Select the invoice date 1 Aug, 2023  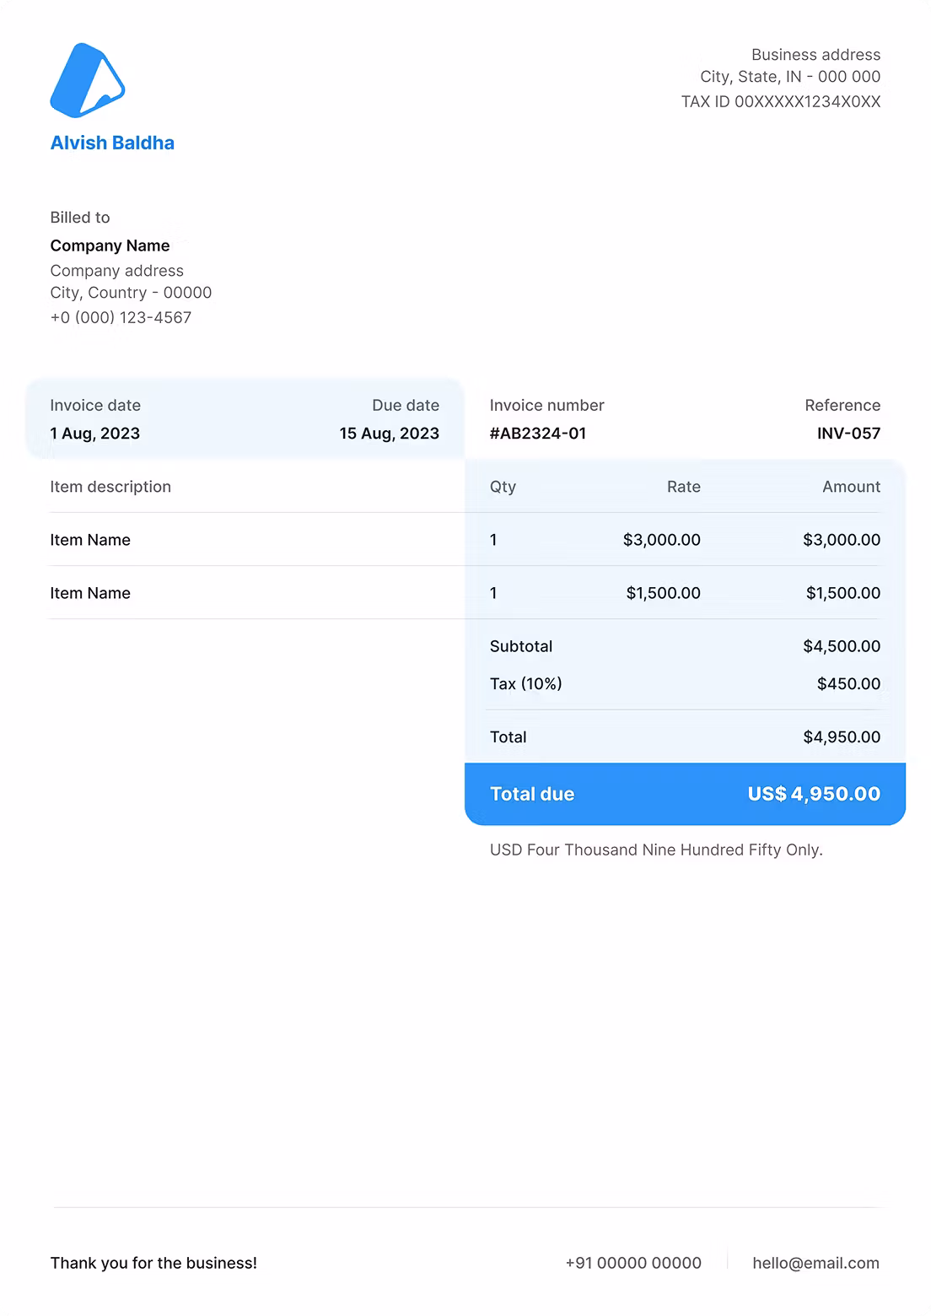pos(95,434)
